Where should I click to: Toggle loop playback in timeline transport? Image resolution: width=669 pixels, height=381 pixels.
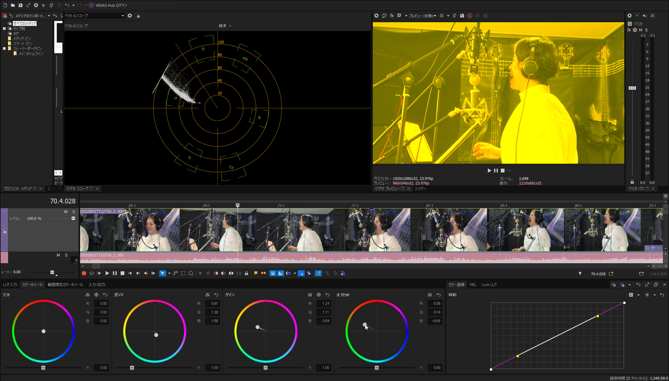tap(91, 273)
